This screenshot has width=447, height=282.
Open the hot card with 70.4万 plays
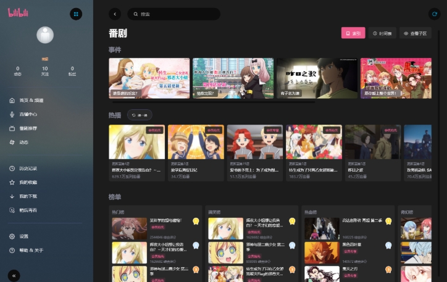(x=417, y=152)
